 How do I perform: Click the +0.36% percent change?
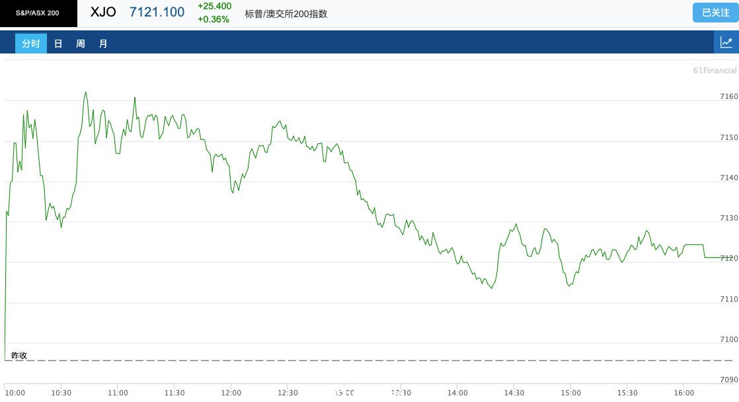pos(214,19)
